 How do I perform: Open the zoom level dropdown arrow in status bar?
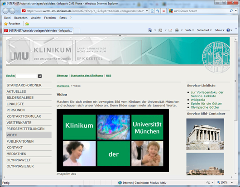pyautogui.click(x=232, y=182)
